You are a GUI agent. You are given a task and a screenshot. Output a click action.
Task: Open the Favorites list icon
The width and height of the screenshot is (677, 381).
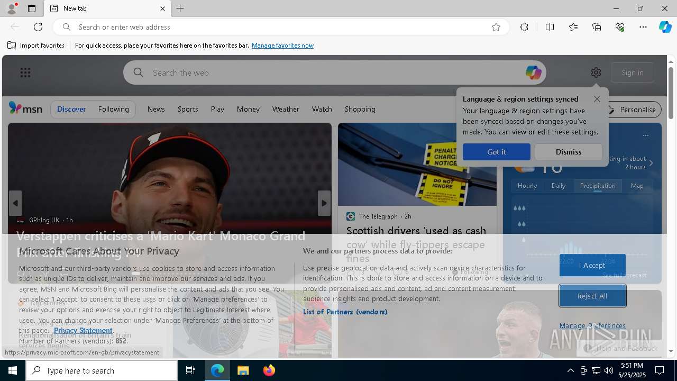[x=573, y=27]
